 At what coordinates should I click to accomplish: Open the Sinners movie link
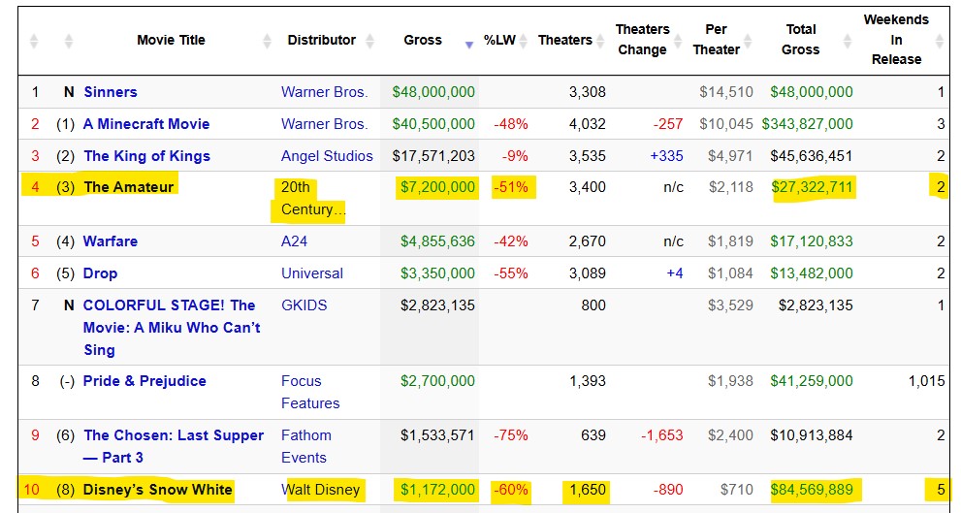coord(110,92)
